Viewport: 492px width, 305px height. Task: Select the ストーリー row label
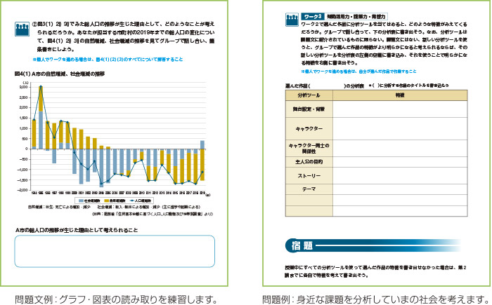point(309,176)
